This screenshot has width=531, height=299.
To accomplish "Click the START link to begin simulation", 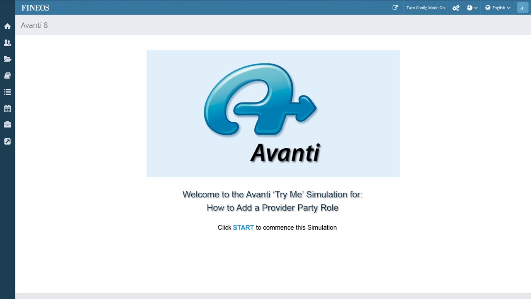I will [x=243, y=228].
